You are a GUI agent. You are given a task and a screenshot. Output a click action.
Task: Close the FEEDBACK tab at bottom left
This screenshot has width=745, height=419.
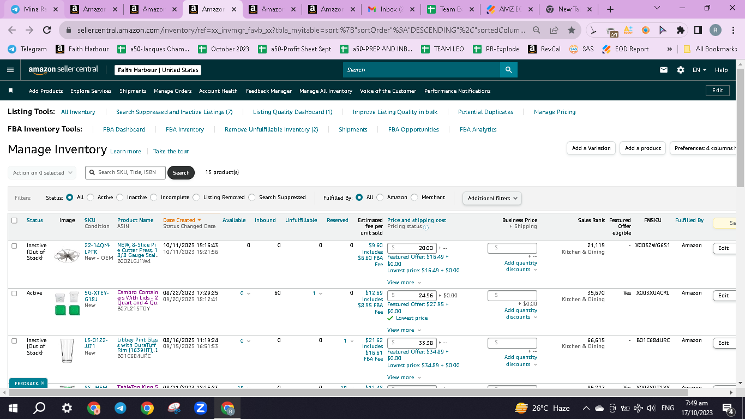[43, 384]
